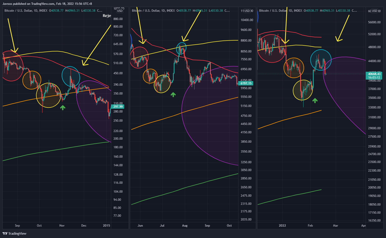Screen dimensions: 386x238
Task: Open the USD currency selector in right chart
Action: [375, 11]
